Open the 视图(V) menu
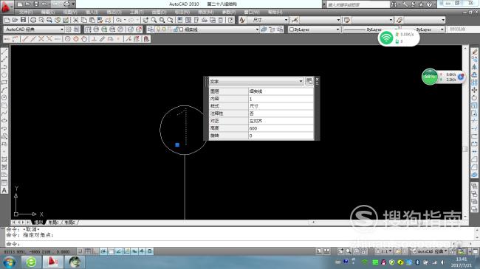 (70, 12)
